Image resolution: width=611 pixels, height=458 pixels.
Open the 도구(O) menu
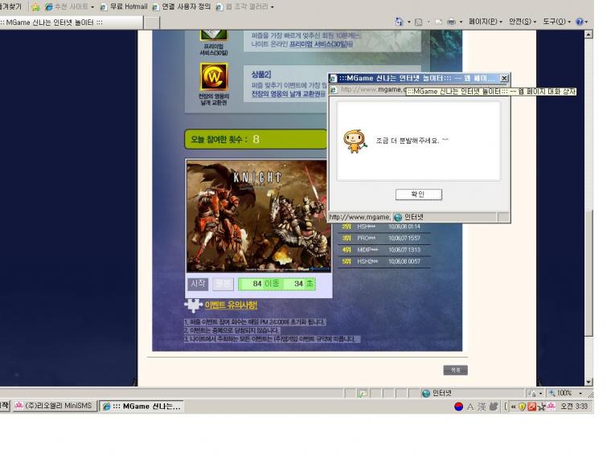click(556, 22)
